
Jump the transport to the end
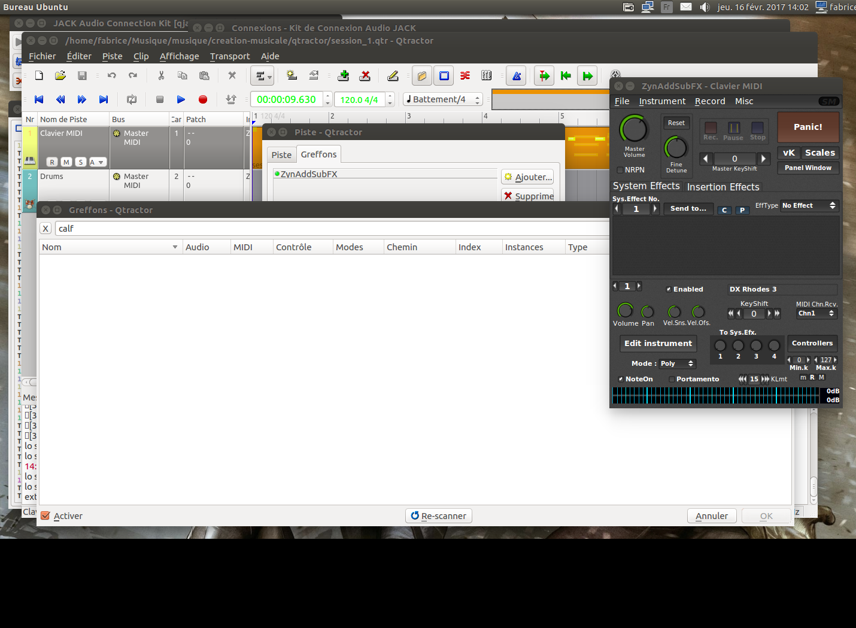pyautogui.click(x=104, y=99)
